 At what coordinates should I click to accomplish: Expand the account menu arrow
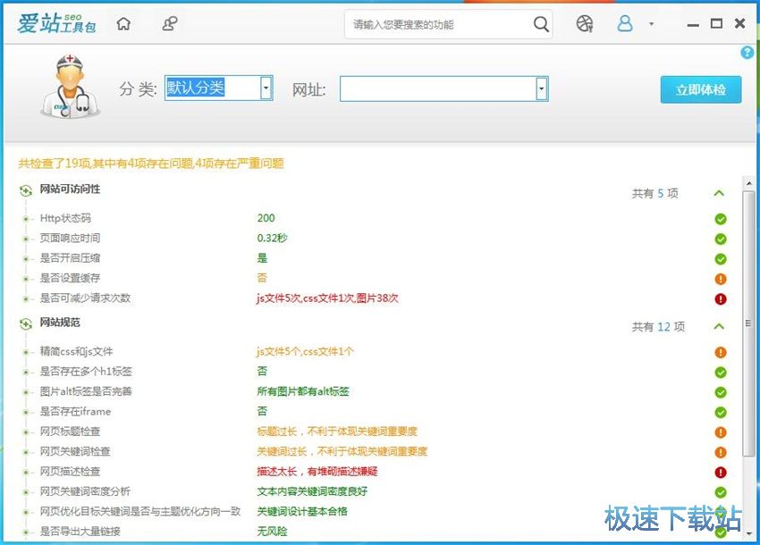652,23
